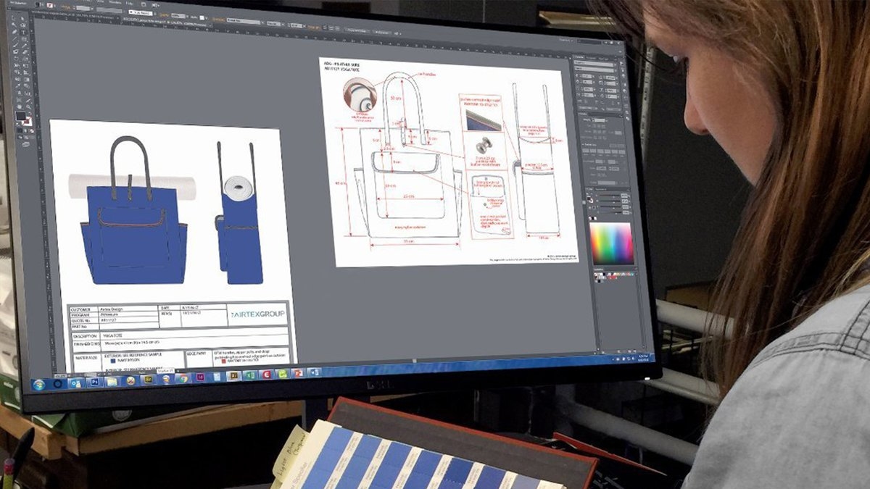The height and width of the screenshot is (489, 870).
Task: Open Photoshop from the taskbar
Action: tap(93, 382)
